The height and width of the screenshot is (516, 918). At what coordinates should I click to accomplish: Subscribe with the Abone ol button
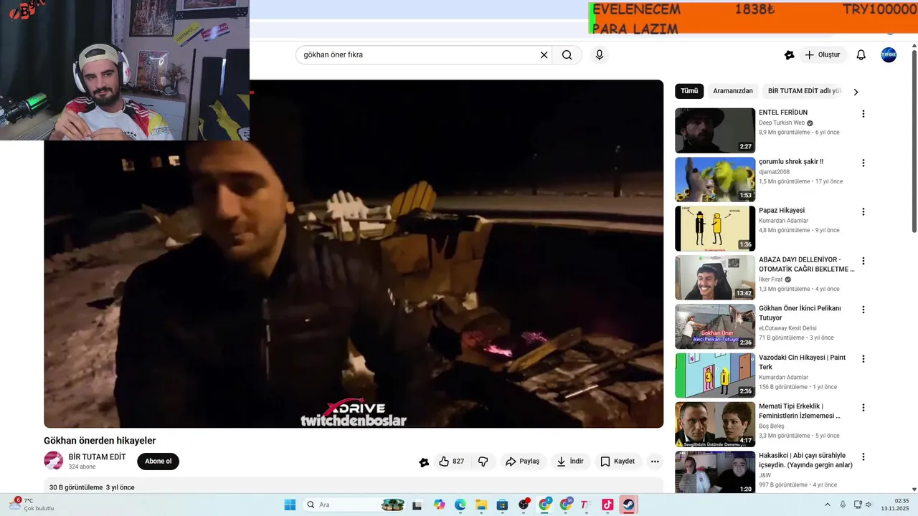click(158, 462)
